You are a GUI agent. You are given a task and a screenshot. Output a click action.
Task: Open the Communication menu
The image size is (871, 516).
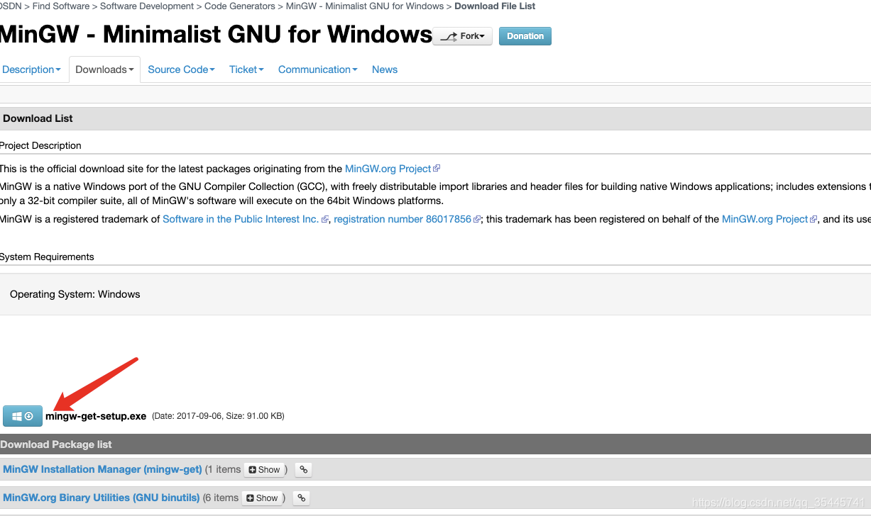(x=318, y=69)
